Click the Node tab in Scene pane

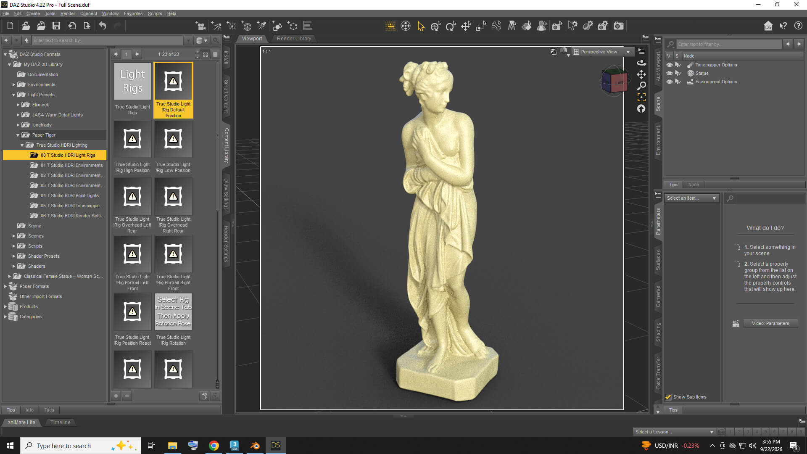[x=694, y=185]
